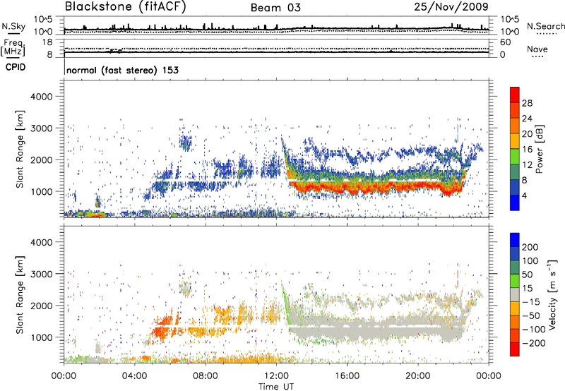Click the '18' frequency axis tick

47,42
